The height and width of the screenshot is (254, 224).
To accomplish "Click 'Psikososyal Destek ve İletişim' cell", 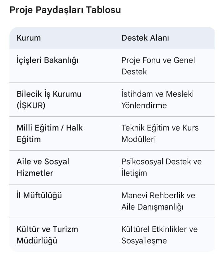I will (x=161, y=167).
